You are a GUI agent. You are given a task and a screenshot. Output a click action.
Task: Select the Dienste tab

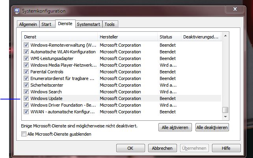pyautogui.click(x=65, y=24)
